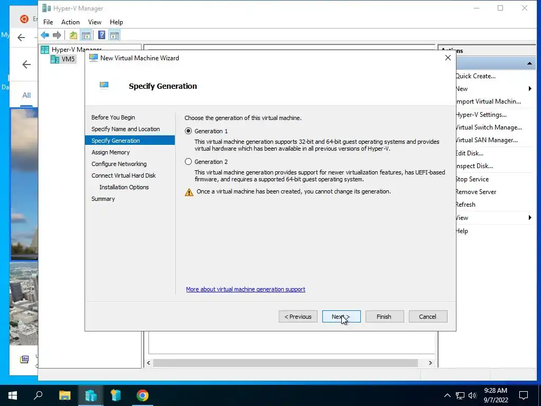Image resolution: width=541 pixels, height=406 pixels.
Task: Close the New Virtual Machine Wizard
Action: [x=448, y=58]
